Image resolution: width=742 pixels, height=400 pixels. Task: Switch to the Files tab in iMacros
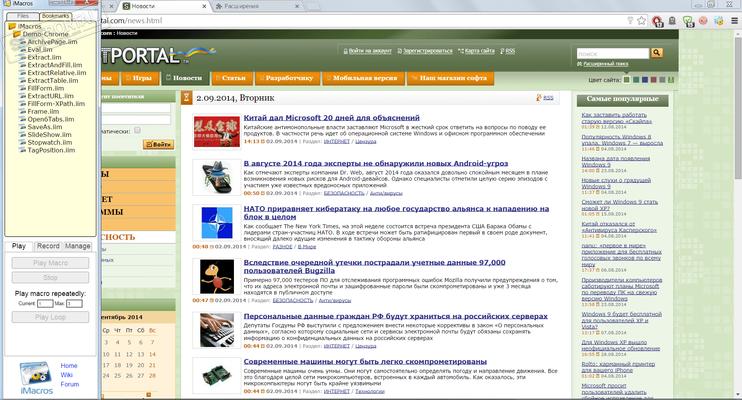coord(23,16)
